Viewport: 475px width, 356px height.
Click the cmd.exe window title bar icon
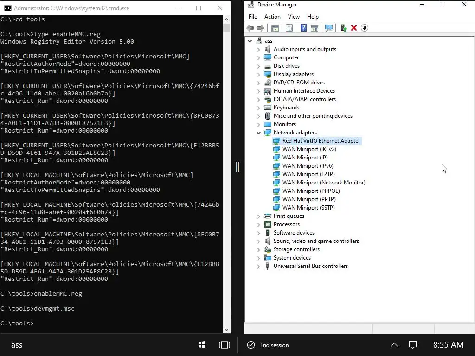click(x=7, y=8)
